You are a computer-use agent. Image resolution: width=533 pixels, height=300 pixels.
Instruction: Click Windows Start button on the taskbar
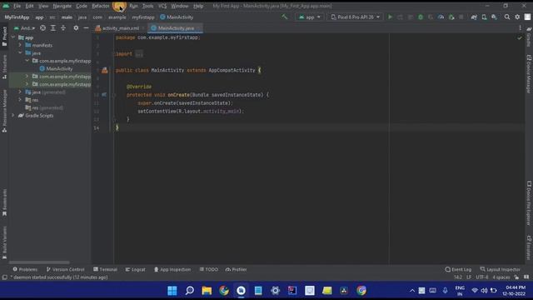[172, 291]
